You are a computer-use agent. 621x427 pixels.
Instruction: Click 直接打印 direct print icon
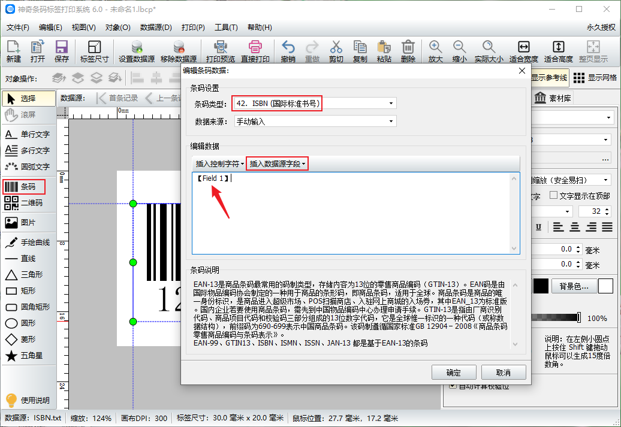pyautogui.click(x=255, y=52)
